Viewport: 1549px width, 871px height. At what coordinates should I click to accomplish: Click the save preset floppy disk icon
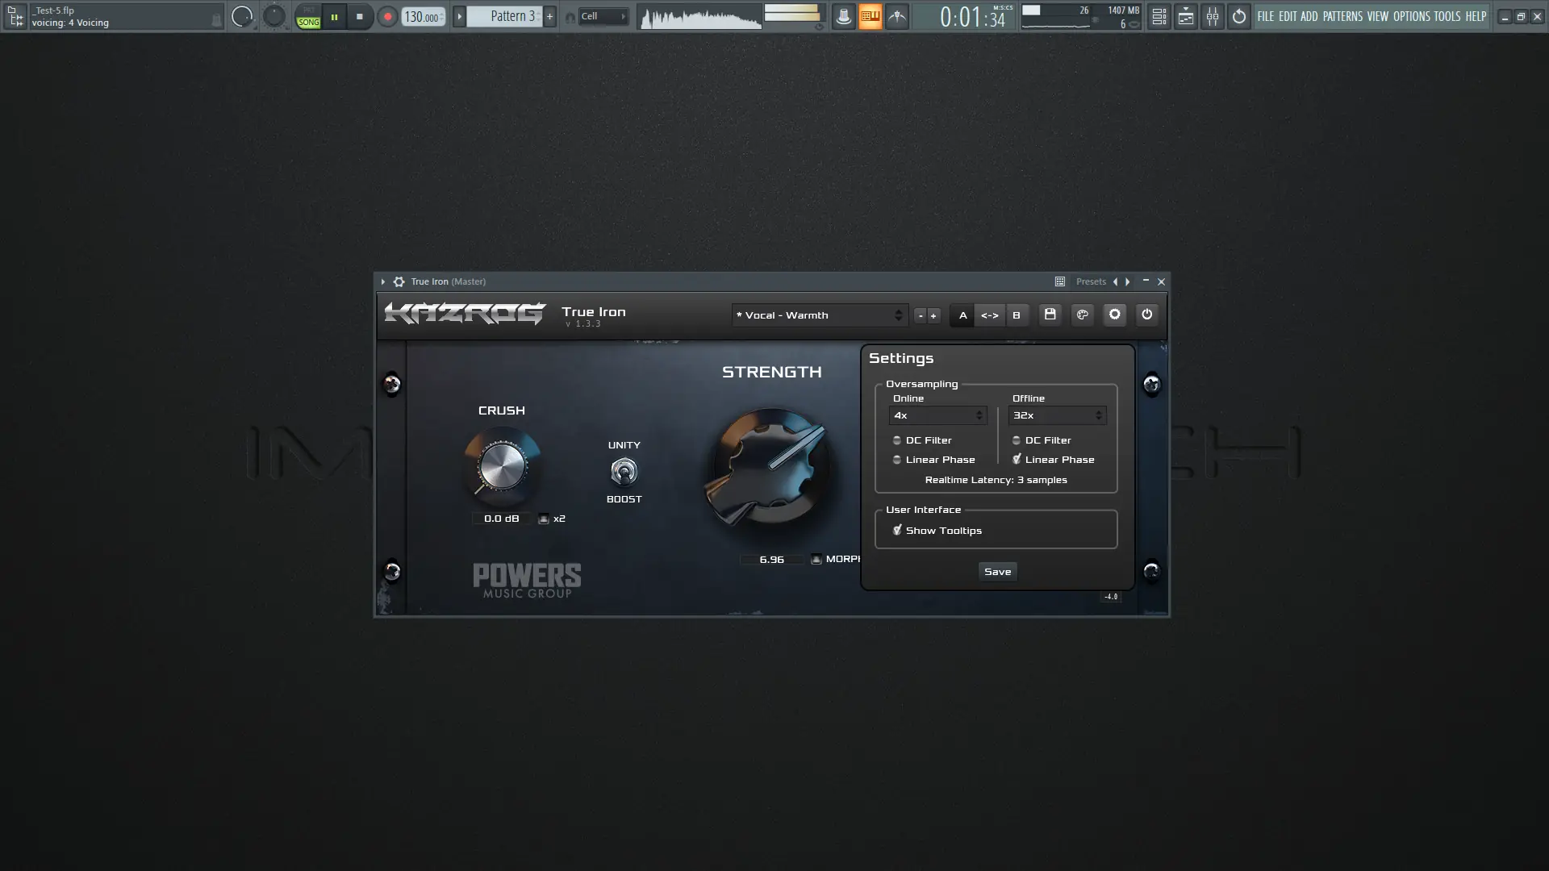pos(1050,315)
